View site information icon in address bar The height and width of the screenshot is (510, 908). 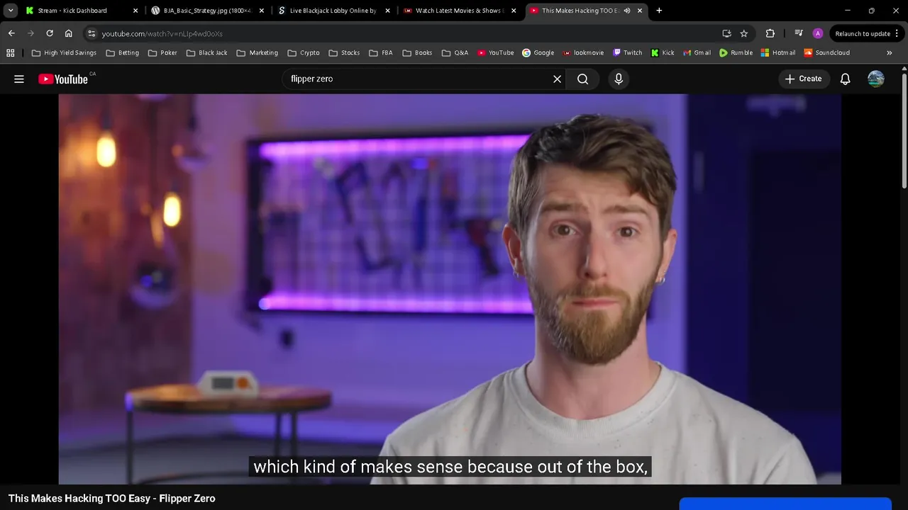point(91,33)
